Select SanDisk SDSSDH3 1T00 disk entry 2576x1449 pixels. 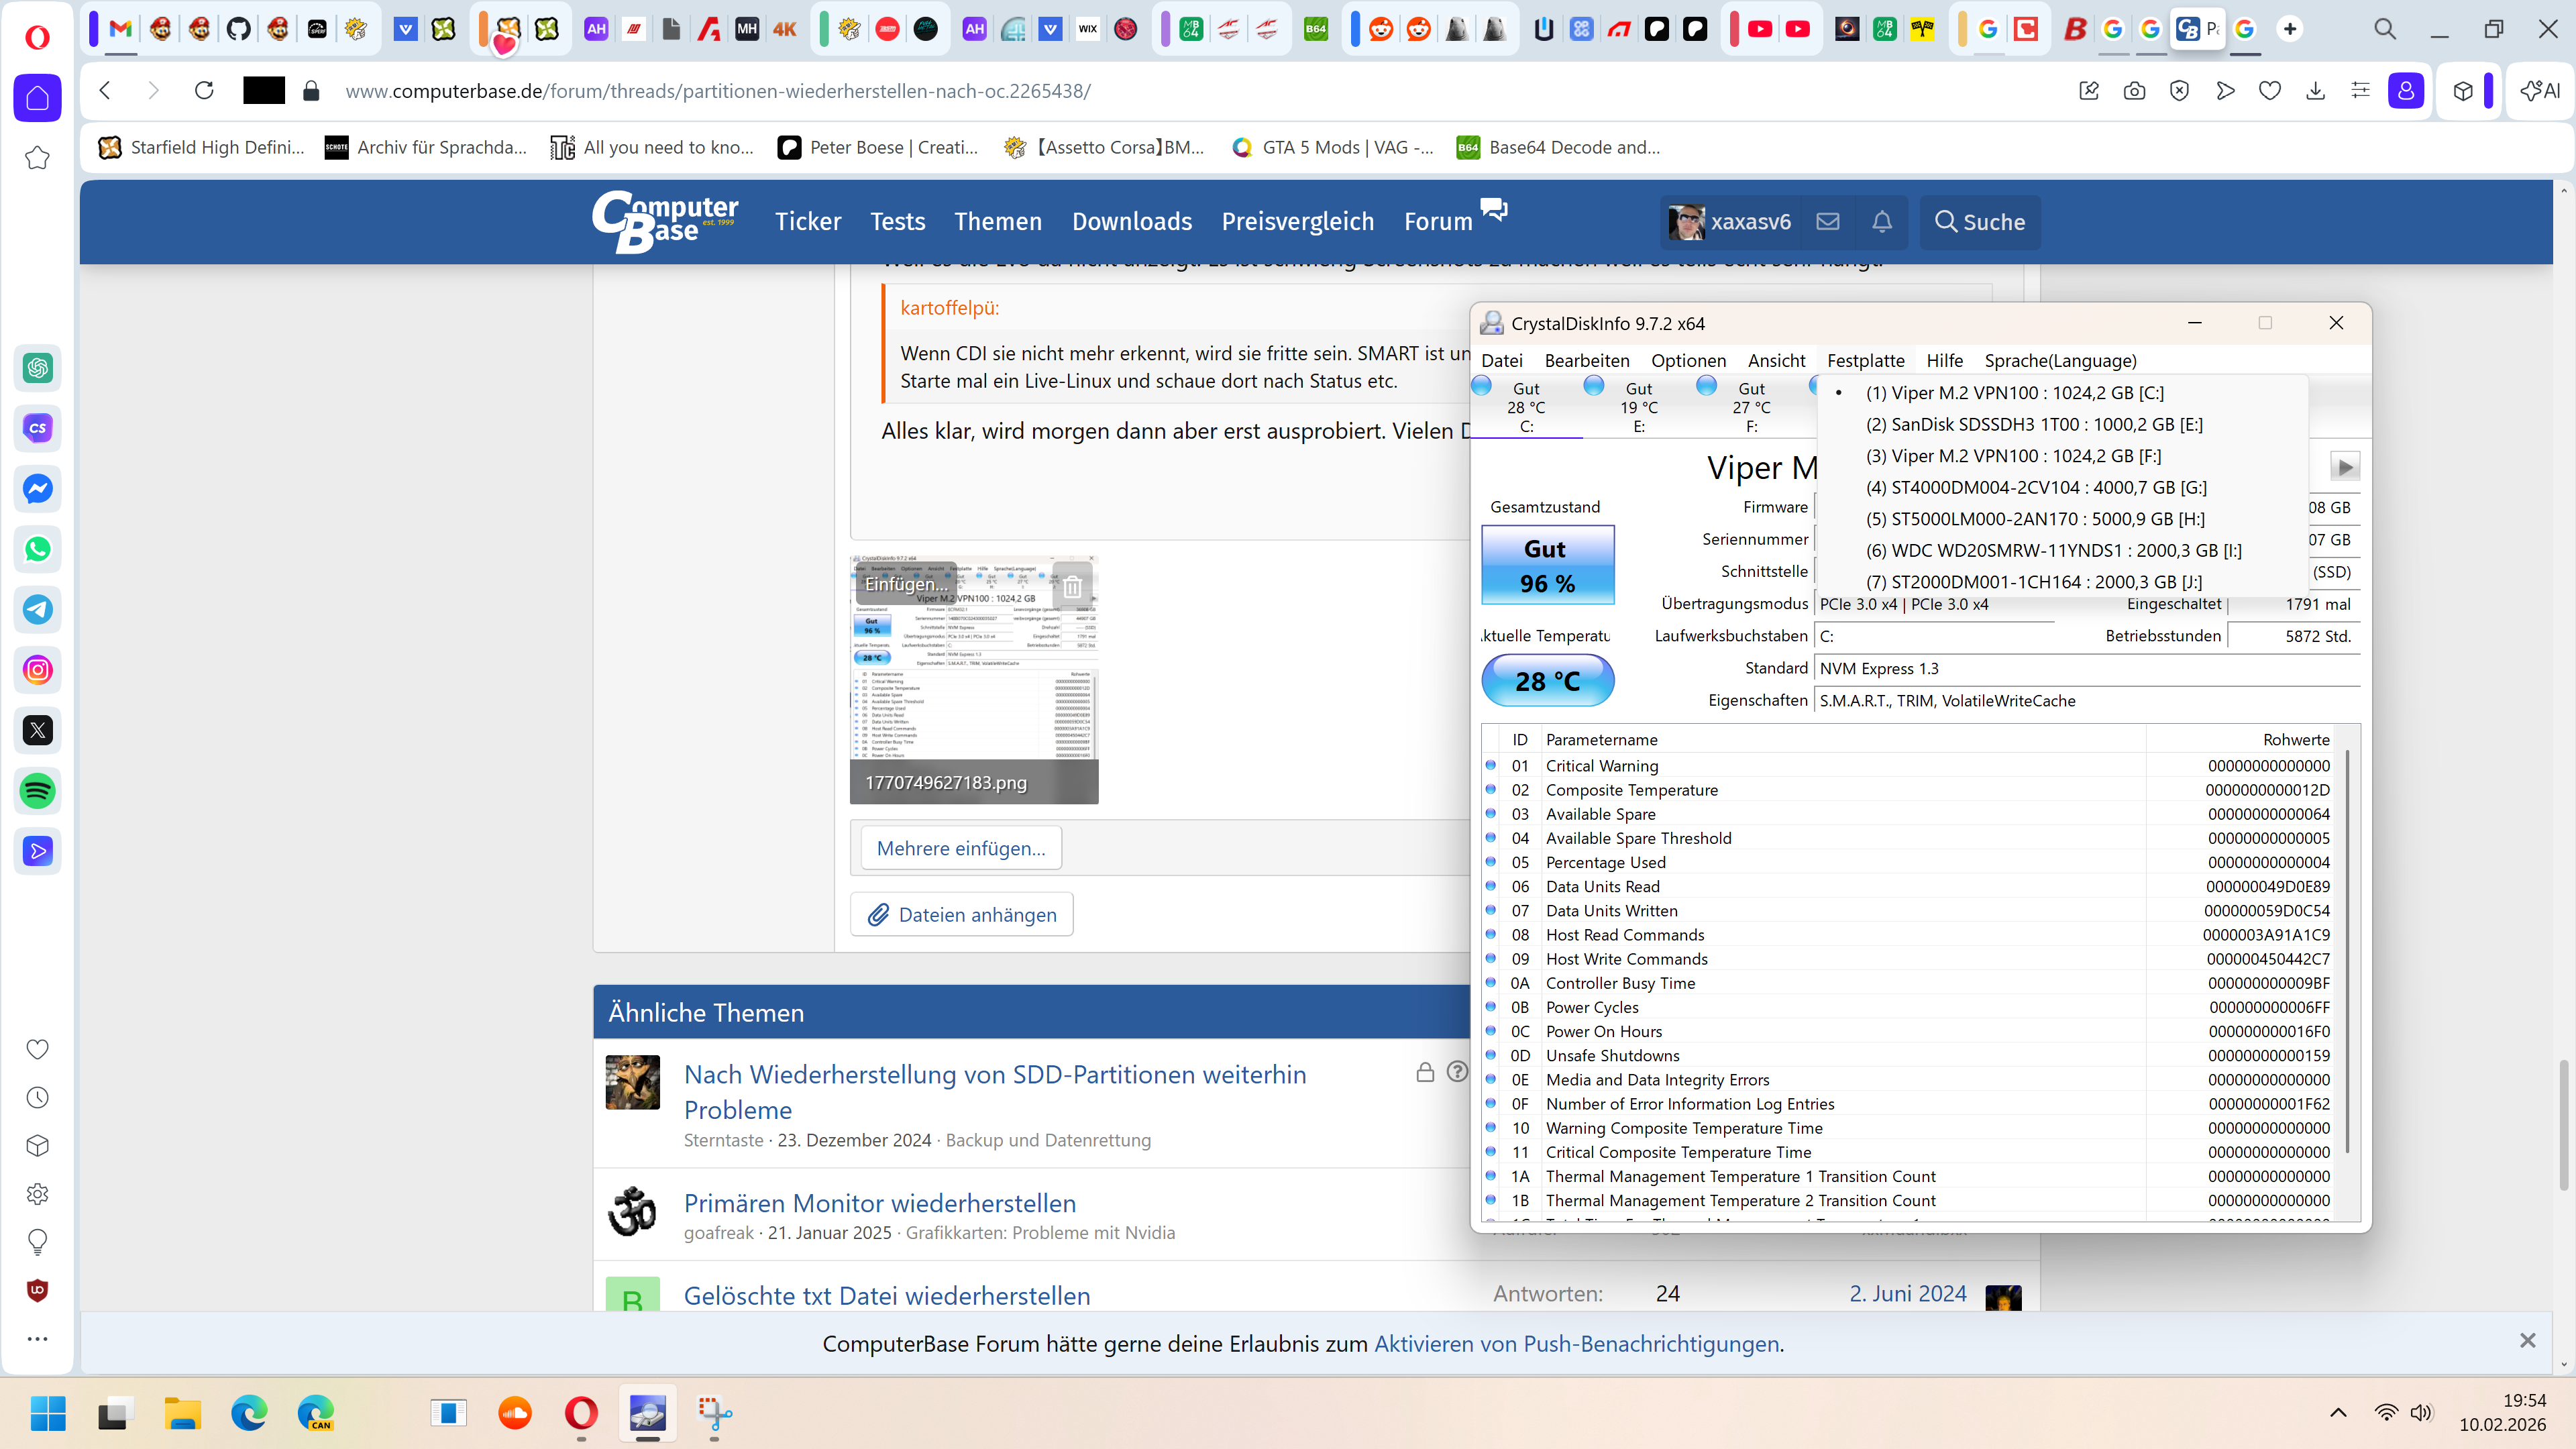2033,424
